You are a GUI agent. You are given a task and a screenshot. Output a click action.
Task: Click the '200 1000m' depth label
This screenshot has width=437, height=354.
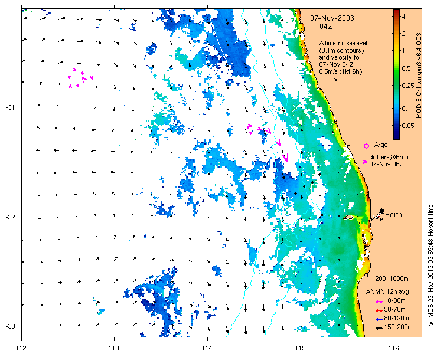(x=392, y=279)
